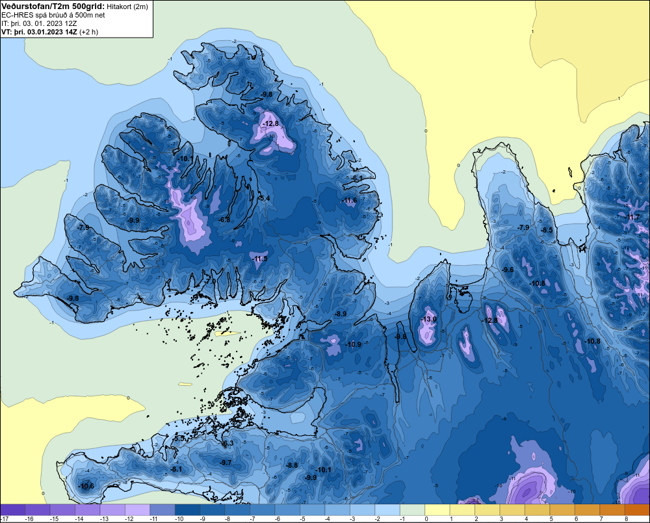Select the -6.8 temperature label
This screenshot has height=523, width=650.
pos(224,220)
